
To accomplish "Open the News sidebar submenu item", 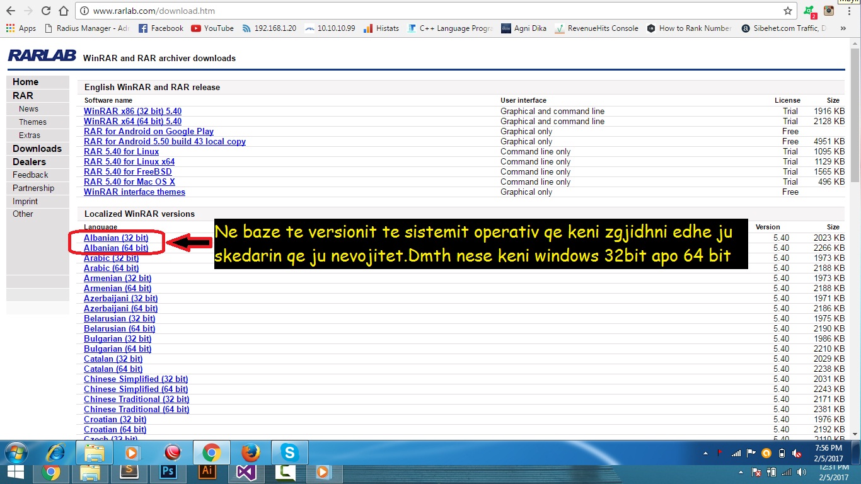I will click(x=38, y=109).
